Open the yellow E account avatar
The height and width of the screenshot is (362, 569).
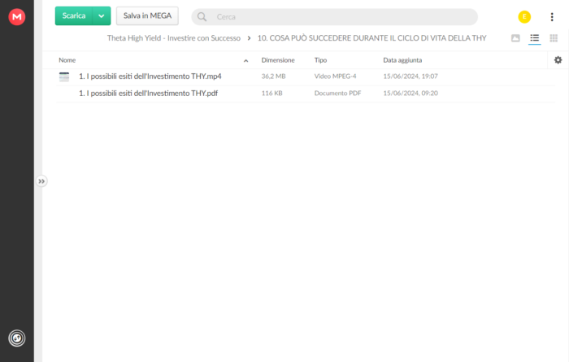tap(524, 17)
